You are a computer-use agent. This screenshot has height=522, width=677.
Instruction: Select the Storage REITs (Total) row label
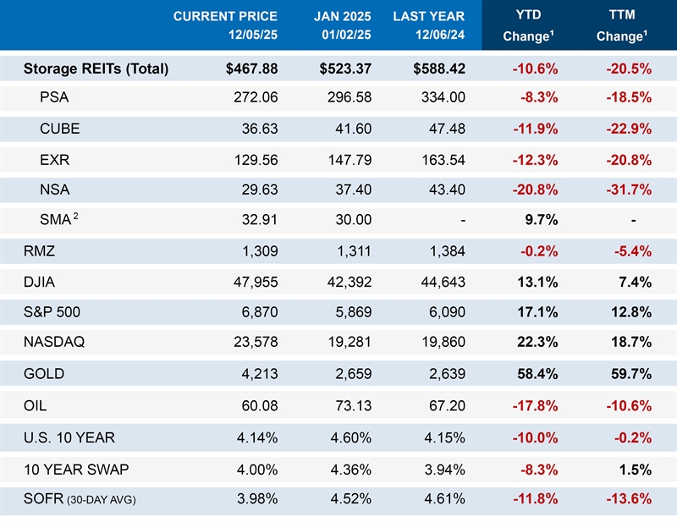(96, 69)
